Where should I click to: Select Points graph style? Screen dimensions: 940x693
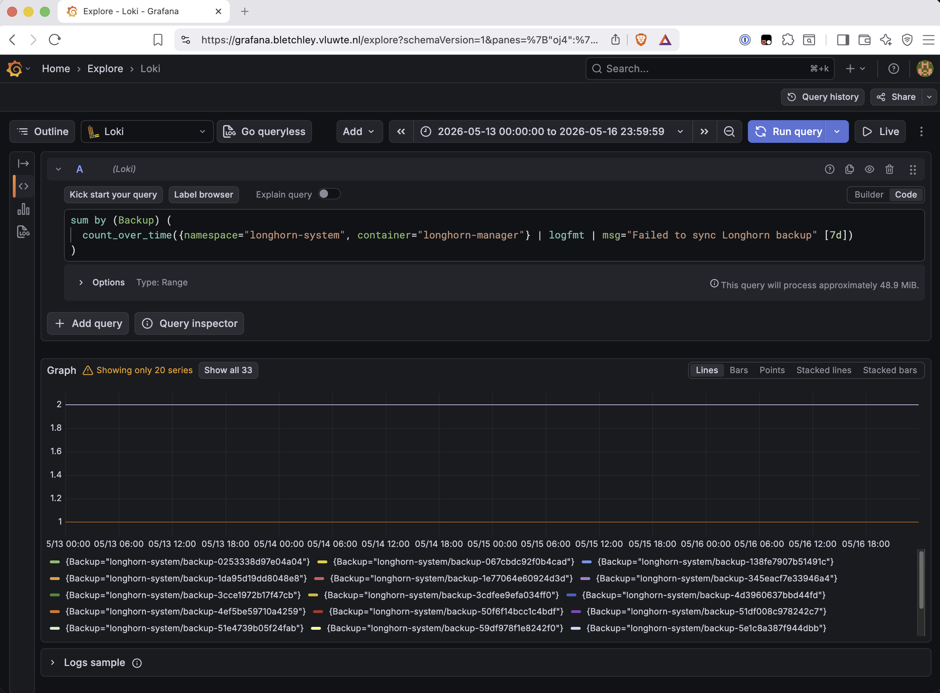pos(772,370)
